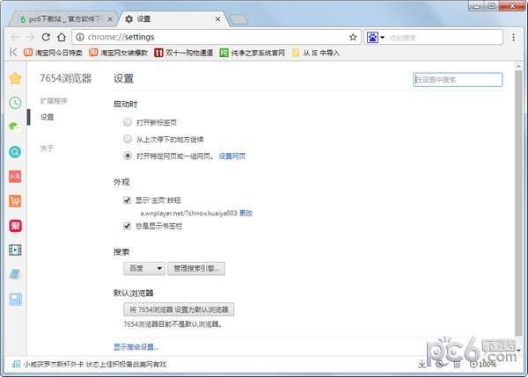Image resolution: width=528 pixels, height=377 pixels.
Task: Set 7654浏览器 as default browser button
Action: (x=179, y=309)
